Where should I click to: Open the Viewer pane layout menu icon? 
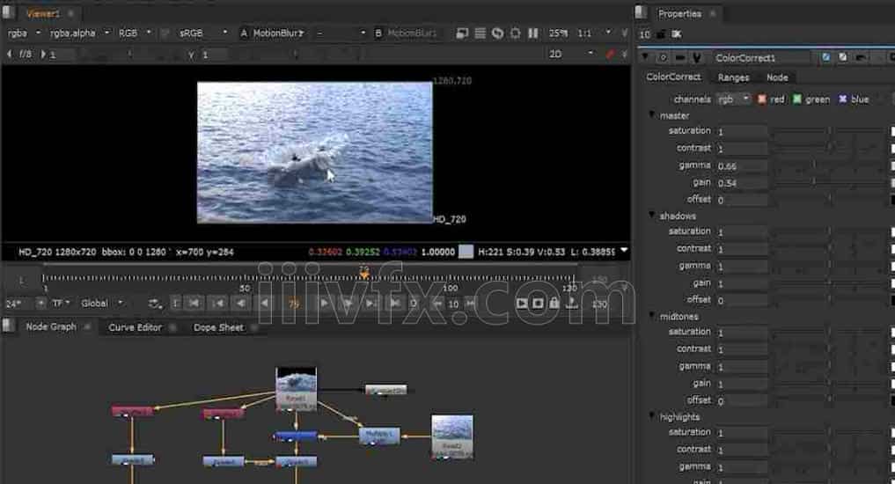(x=9, y=12)
